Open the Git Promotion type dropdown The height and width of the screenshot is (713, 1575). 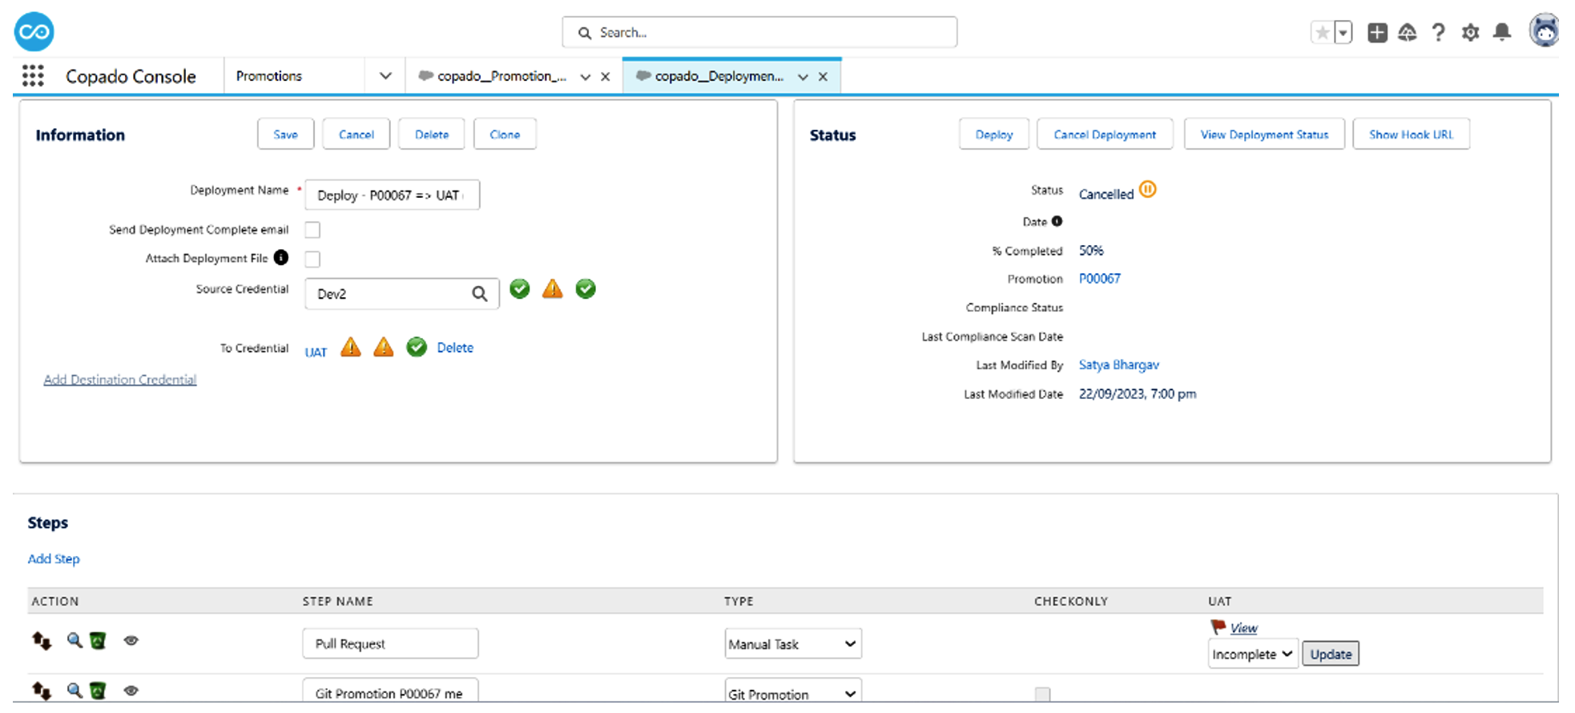793,691
